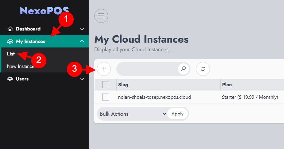Viewport: 284px width, 149px height.
Task: Collapse the My Instances menu chevron
Action: (x=82, y=41)
